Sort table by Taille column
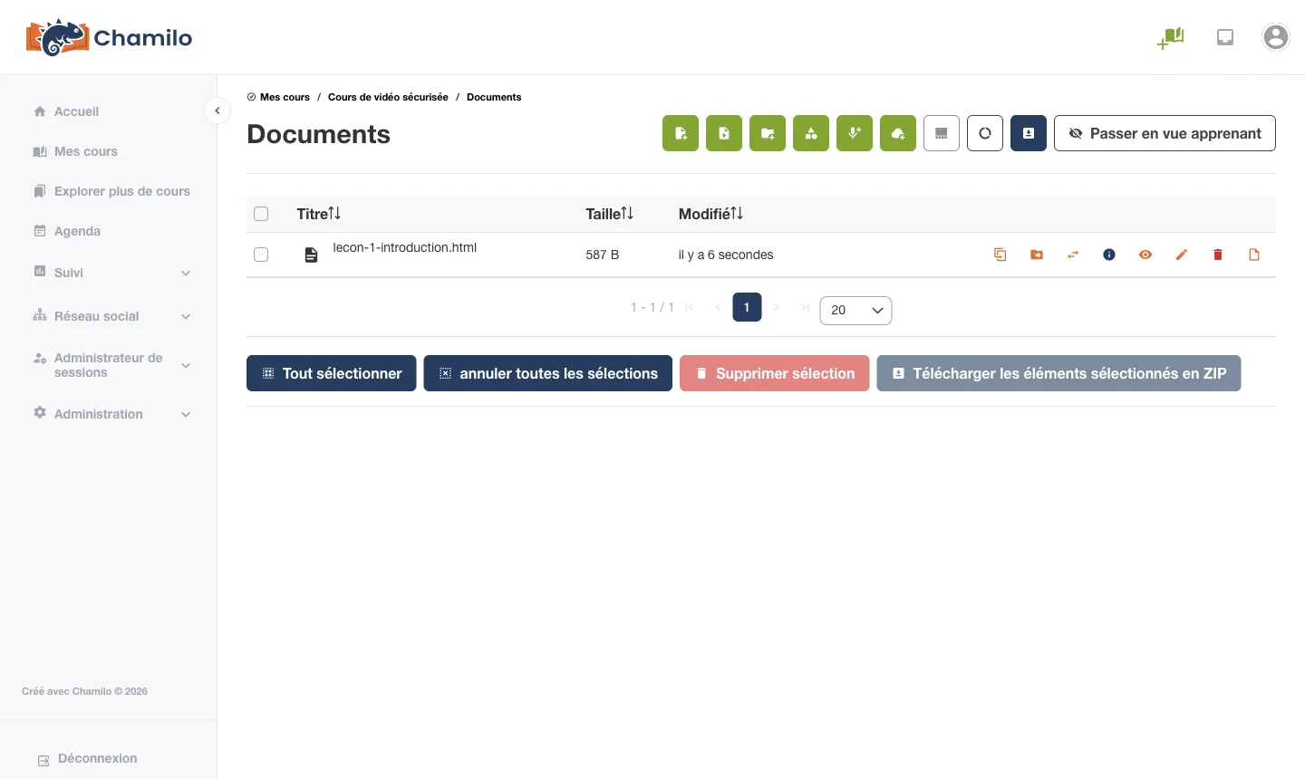 [610, 214]
